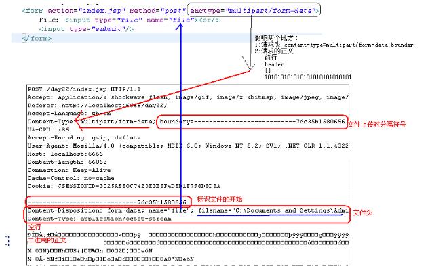Click the dashed 7dc35b1580656 body separator line
Viewport: 428px width, 266px height.
click(x=107, y=202)
